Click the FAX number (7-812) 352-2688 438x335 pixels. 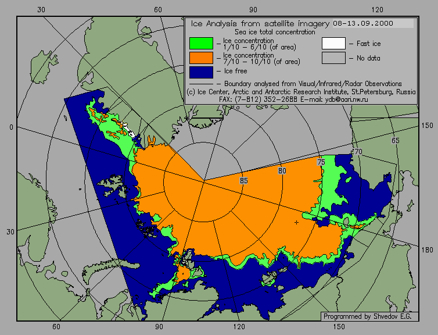265,99
